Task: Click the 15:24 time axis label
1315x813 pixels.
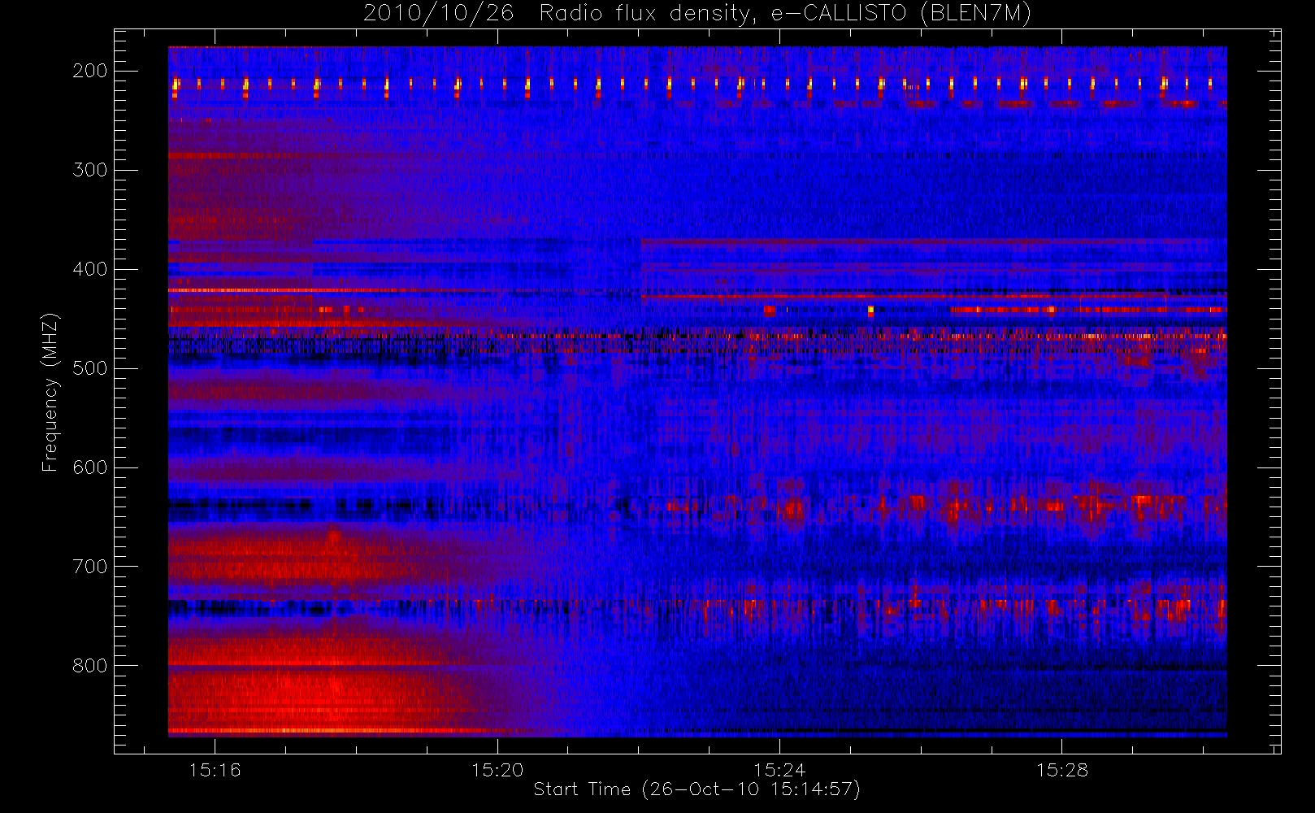Action: tap(779, 770)
